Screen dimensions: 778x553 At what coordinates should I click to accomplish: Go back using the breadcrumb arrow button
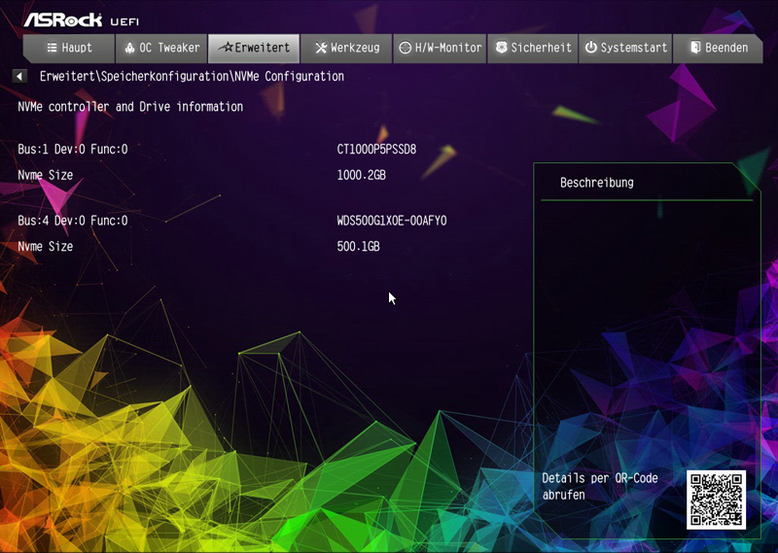19,76
